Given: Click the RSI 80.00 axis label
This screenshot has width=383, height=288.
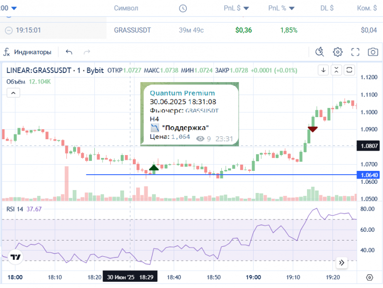Looking at the screenshot, I should pyautogui.click(x=368, y=209).
